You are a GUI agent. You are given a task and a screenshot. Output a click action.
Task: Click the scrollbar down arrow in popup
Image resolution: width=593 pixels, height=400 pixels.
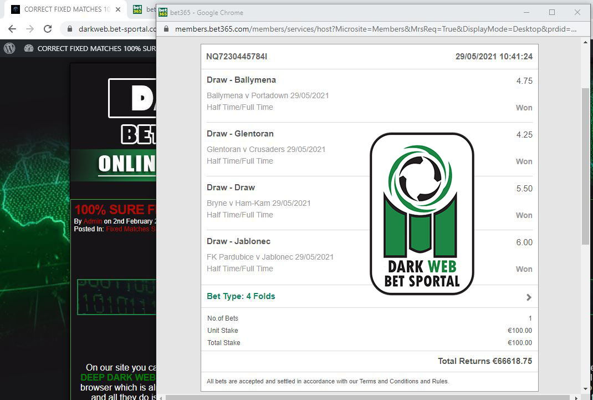click(585, 389)
